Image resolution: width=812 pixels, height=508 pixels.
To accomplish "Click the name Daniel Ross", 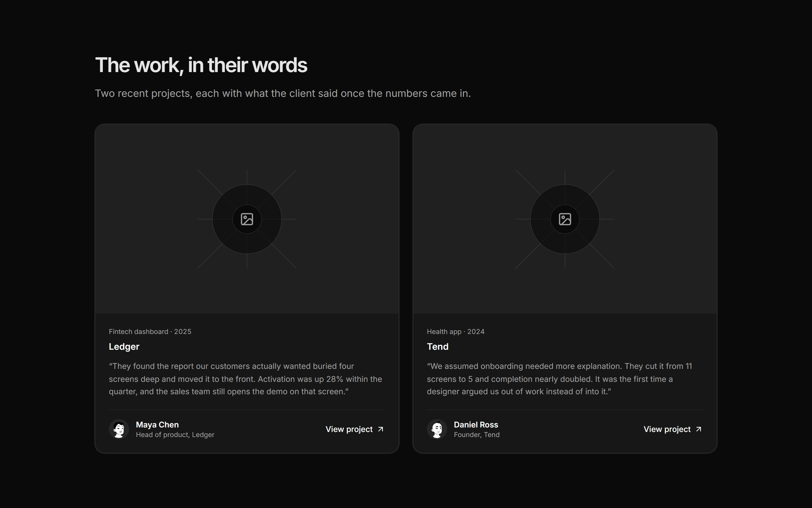I will (x=476, y=425).
